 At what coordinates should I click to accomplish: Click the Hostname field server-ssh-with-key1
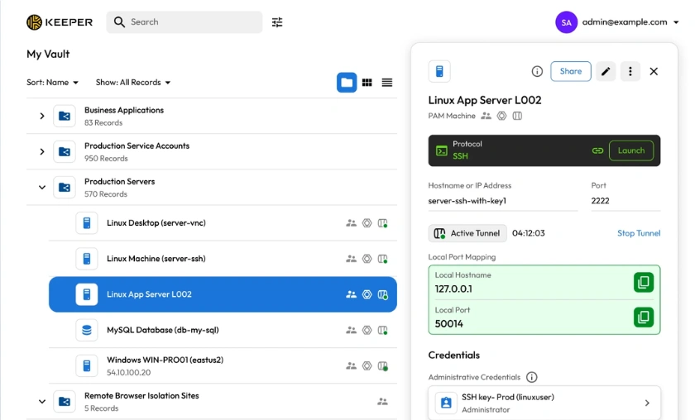(503, 201)
